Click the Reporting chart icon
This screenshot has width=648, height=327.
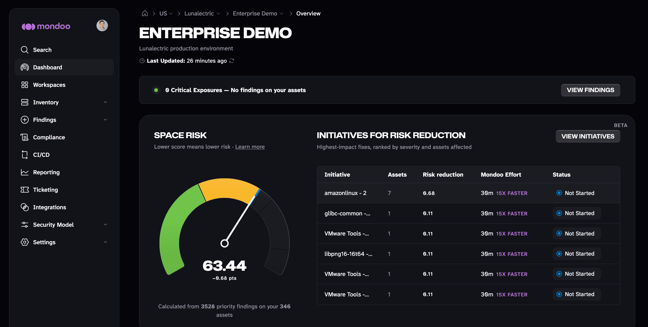coord(25,172)
